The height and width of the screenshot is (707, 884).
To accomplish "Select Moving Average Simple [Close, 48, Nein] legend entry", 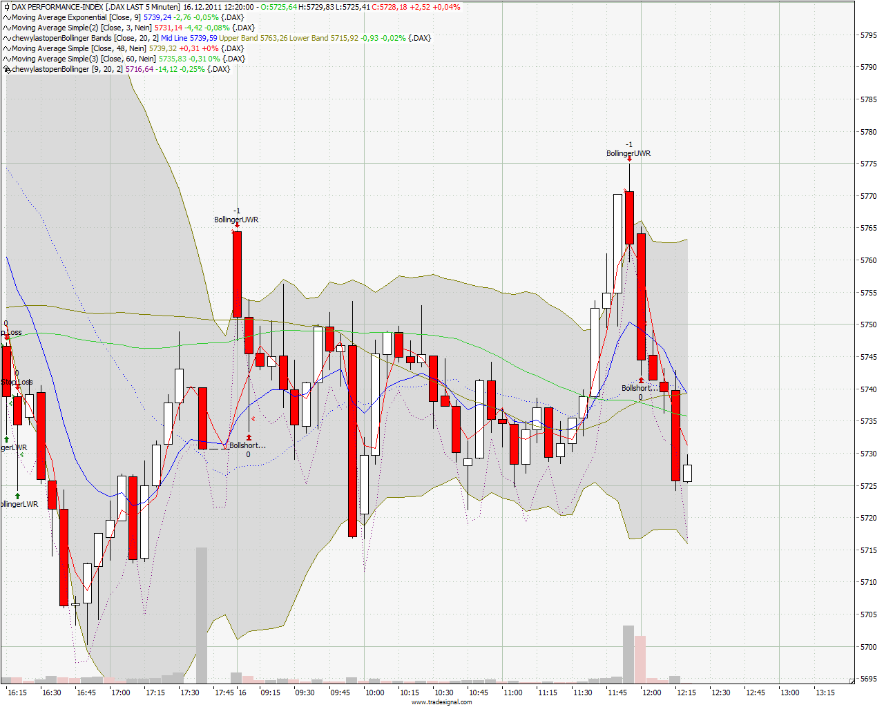I will tap(79, 48).
